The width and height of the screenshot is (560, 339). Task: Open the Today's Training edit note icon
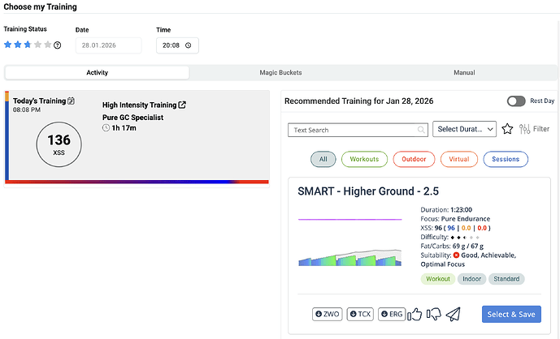(x=72, y=101)
